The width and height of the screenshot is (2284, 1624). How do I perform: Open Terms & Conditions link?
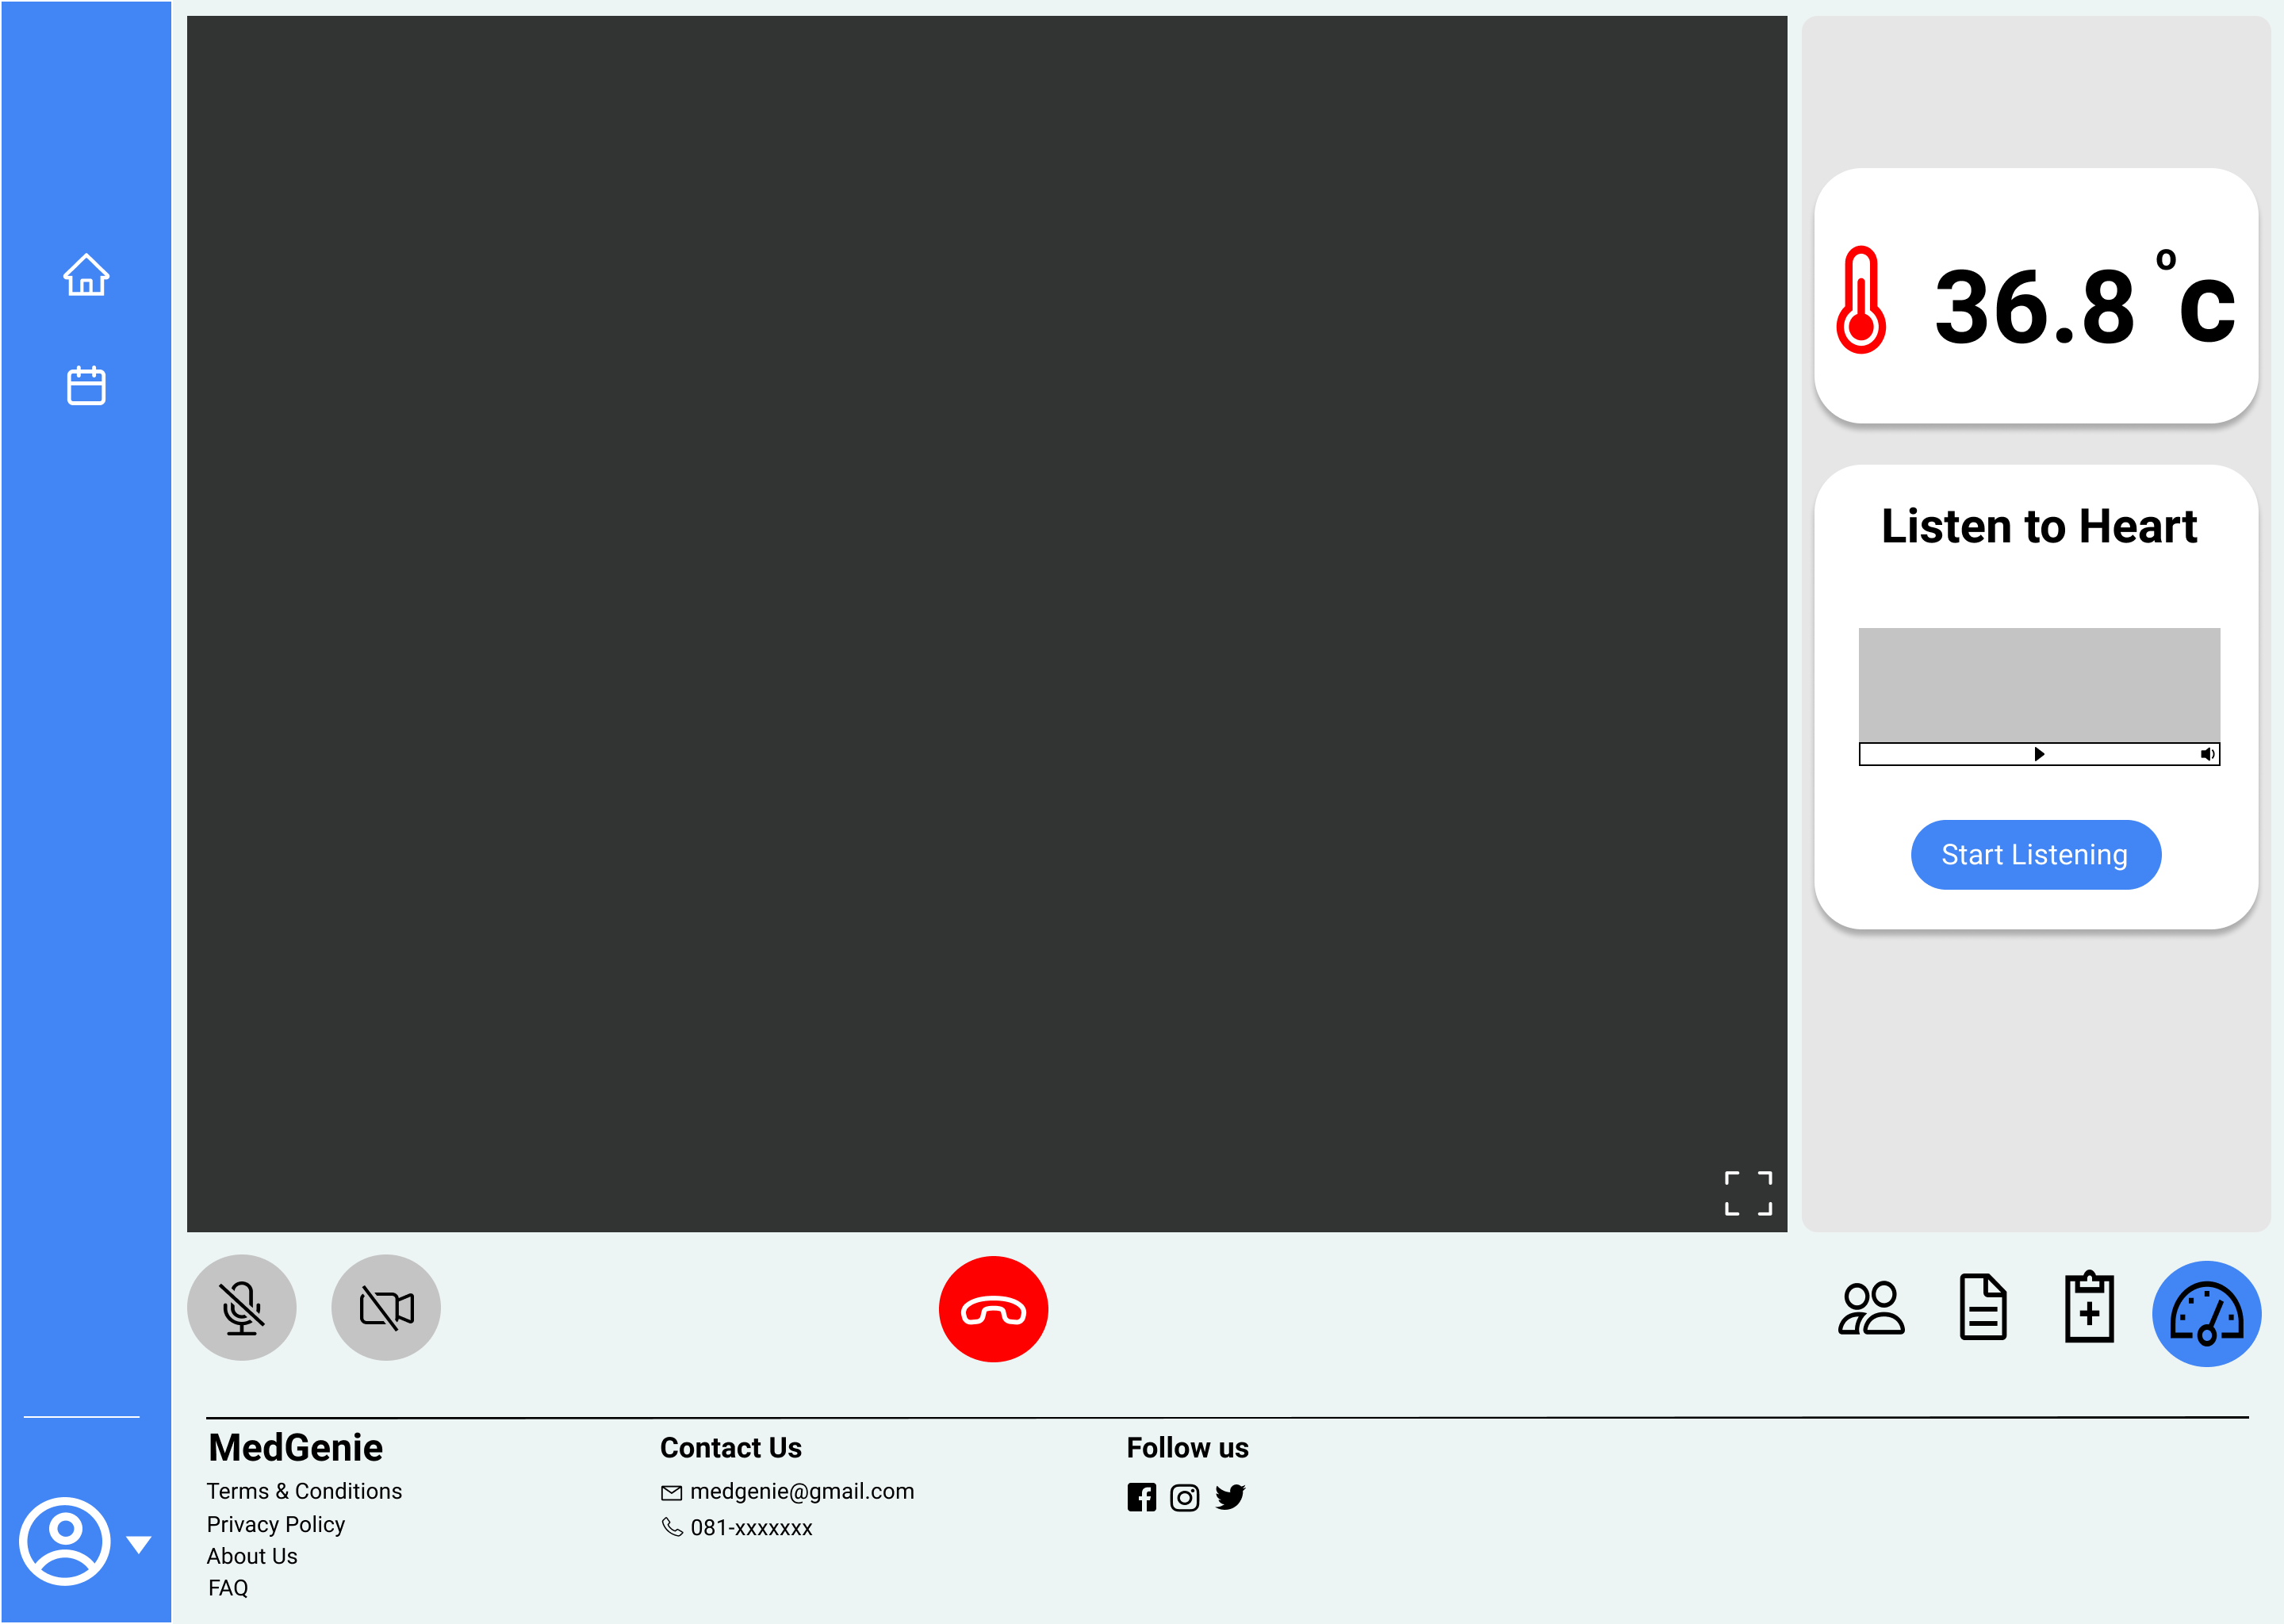point(304,1491)
